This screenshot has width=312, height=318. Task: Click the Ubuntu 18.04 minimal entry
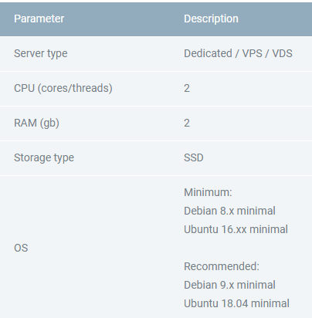236,303
